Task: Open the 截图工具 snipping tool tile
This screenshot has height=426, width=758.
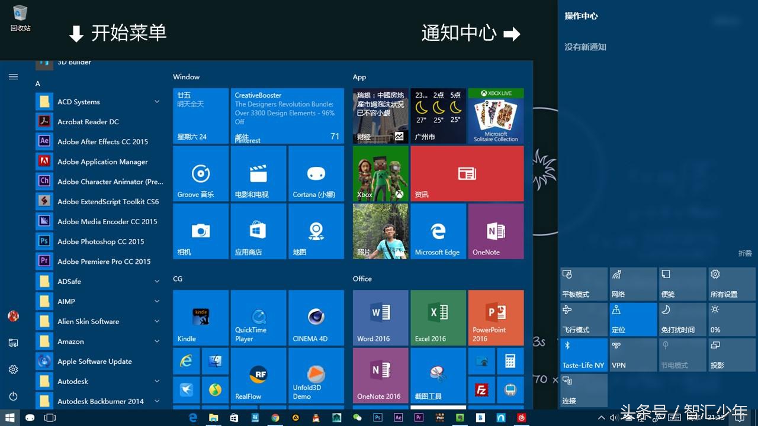Action: pyautogui.click(x=438, y=375)
